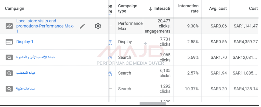The image size is (261, 107).
Task: Open the عيادة الأنف والأذن والحنجرة campaign
Action: (x=35, y=57)
